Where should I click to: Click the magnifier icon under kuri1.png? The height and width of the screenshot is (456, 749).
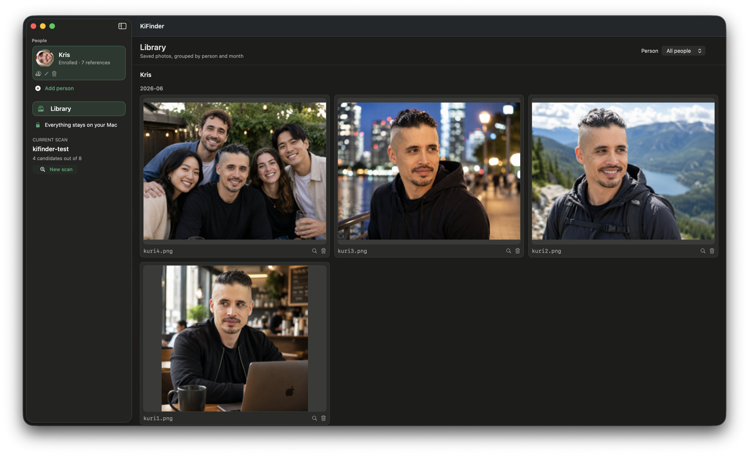[314, 418]
